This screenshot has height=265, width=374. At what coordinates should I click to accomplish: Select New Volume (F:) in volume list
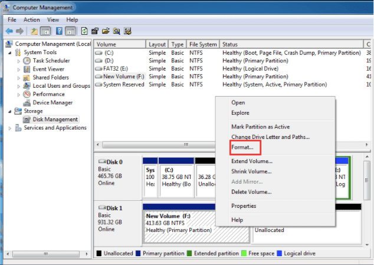pos(232,77)
